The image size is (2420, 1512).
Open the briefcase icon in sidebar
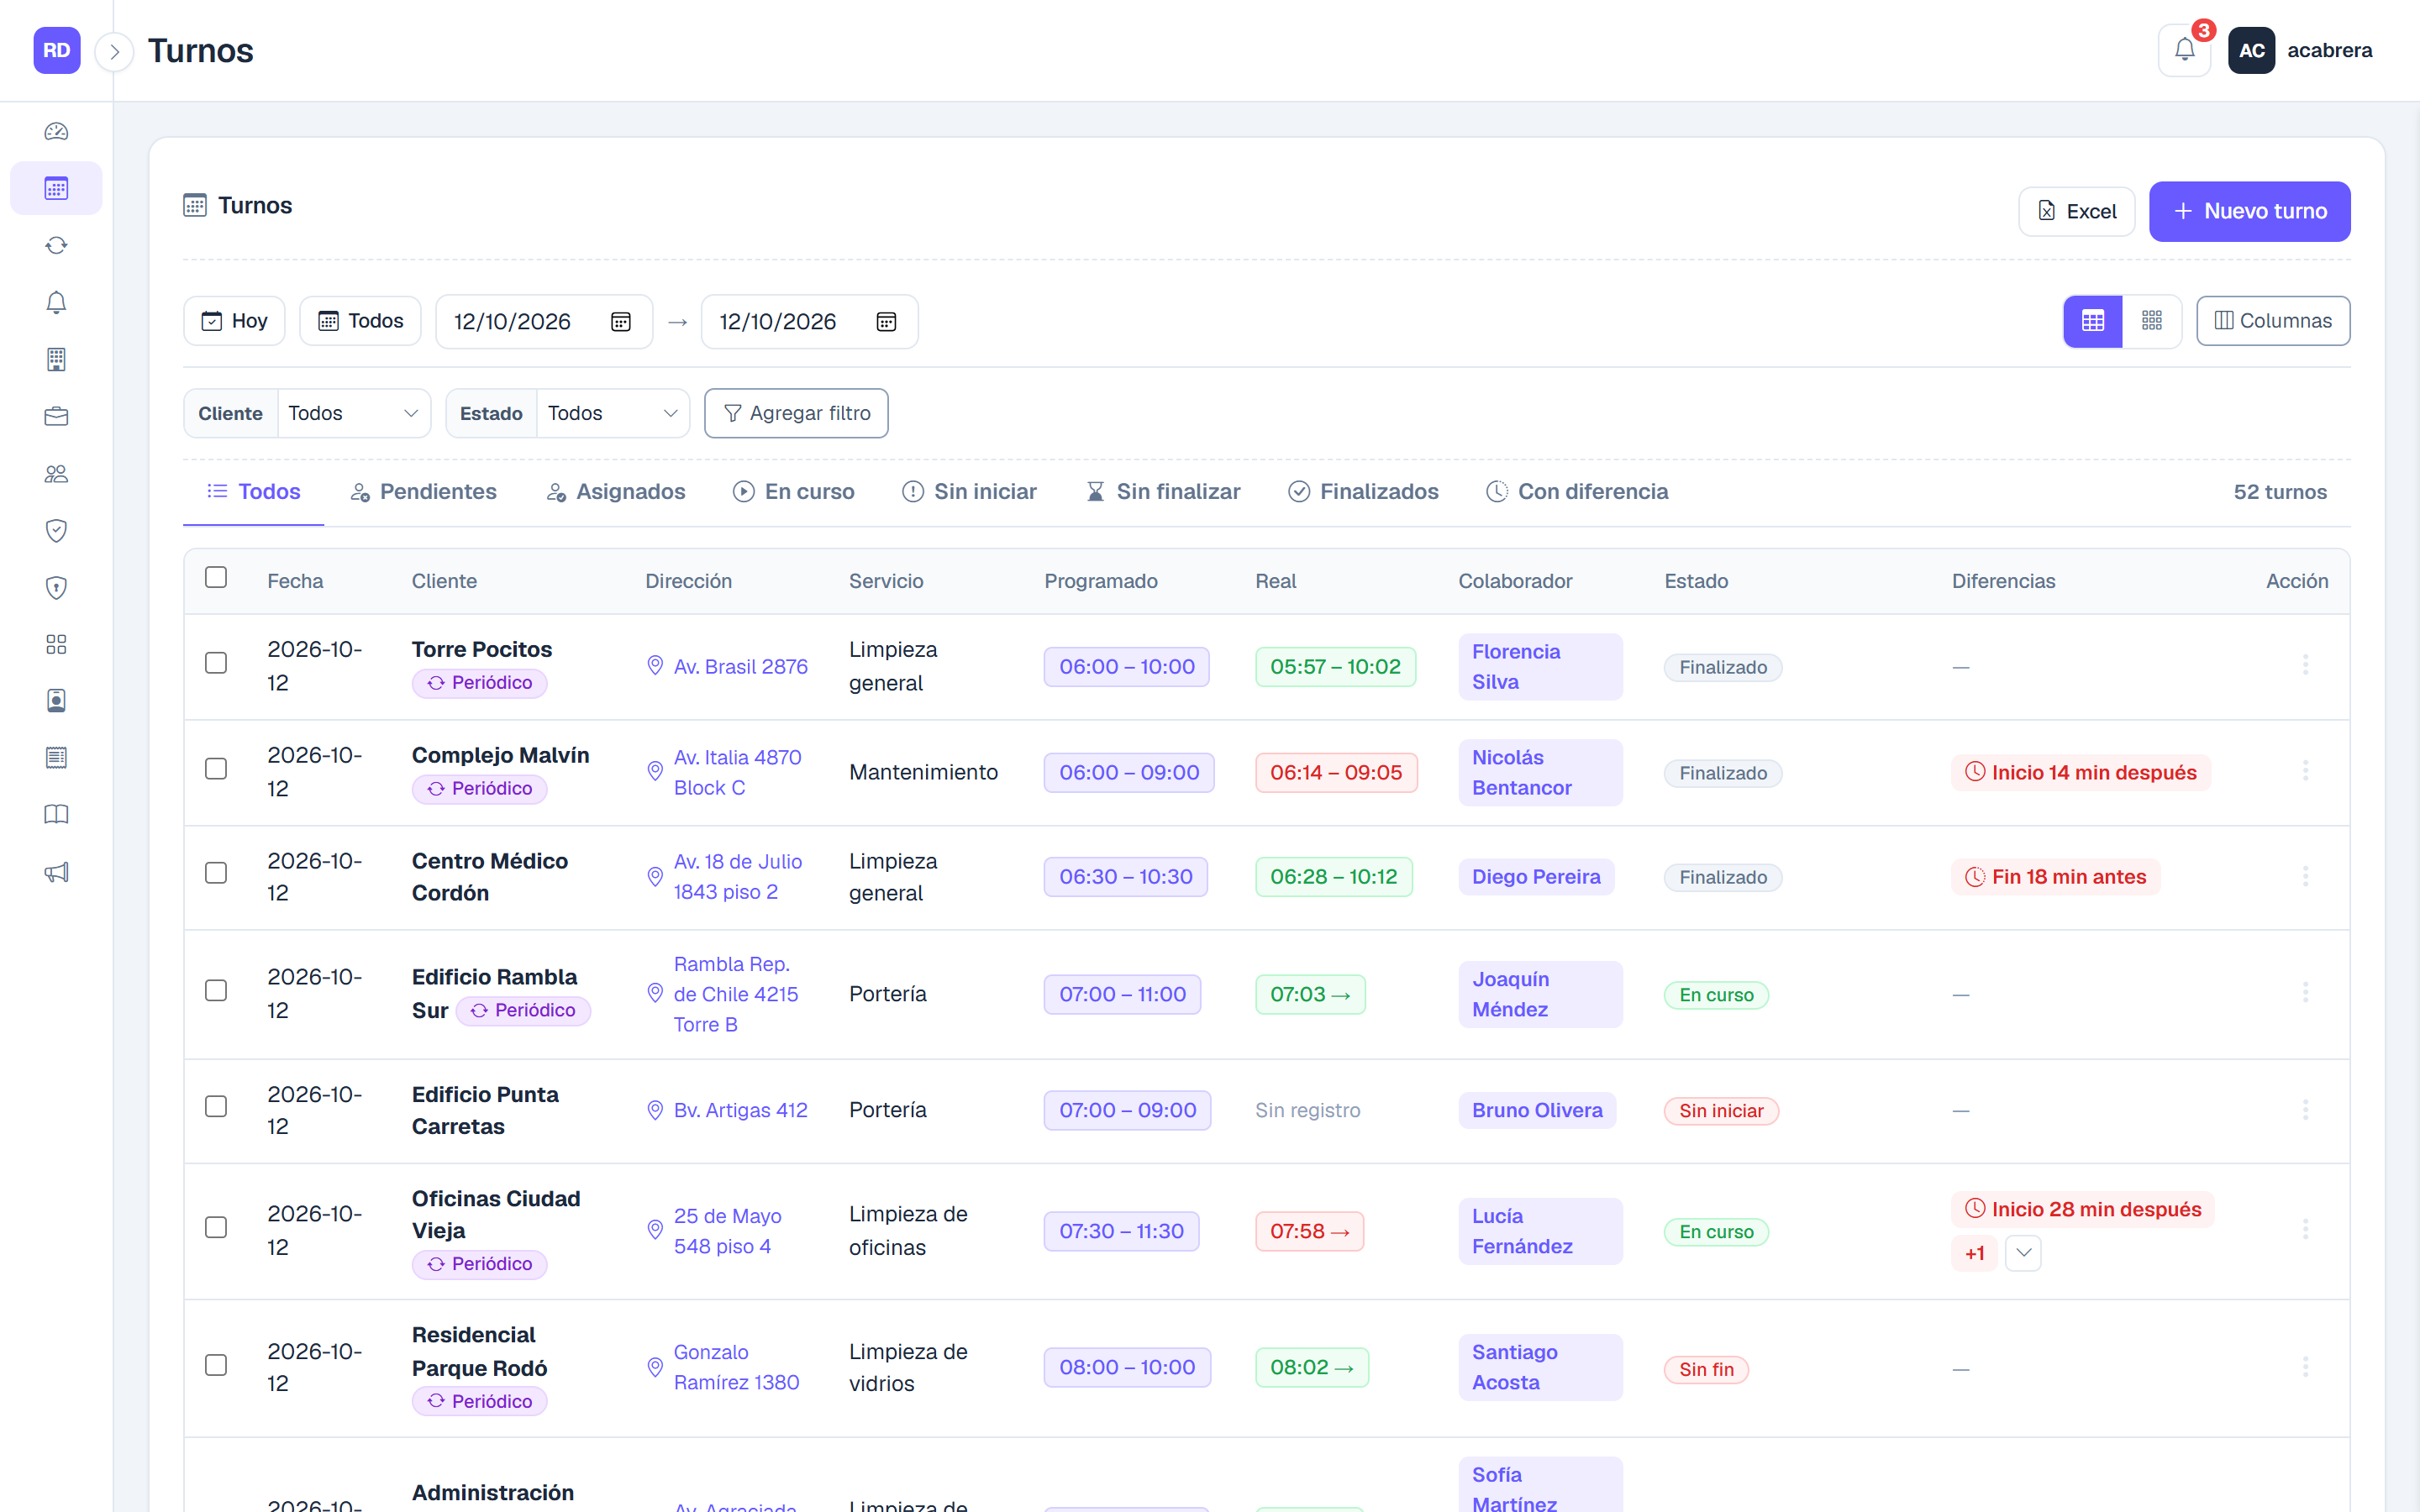click(x=56, y=416)
